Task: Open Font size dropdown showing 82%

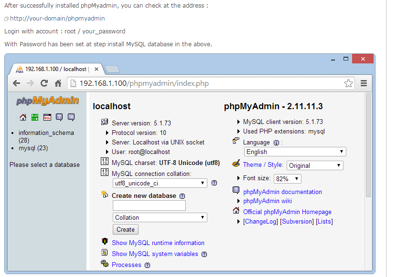Action: (x=287, y=179)
